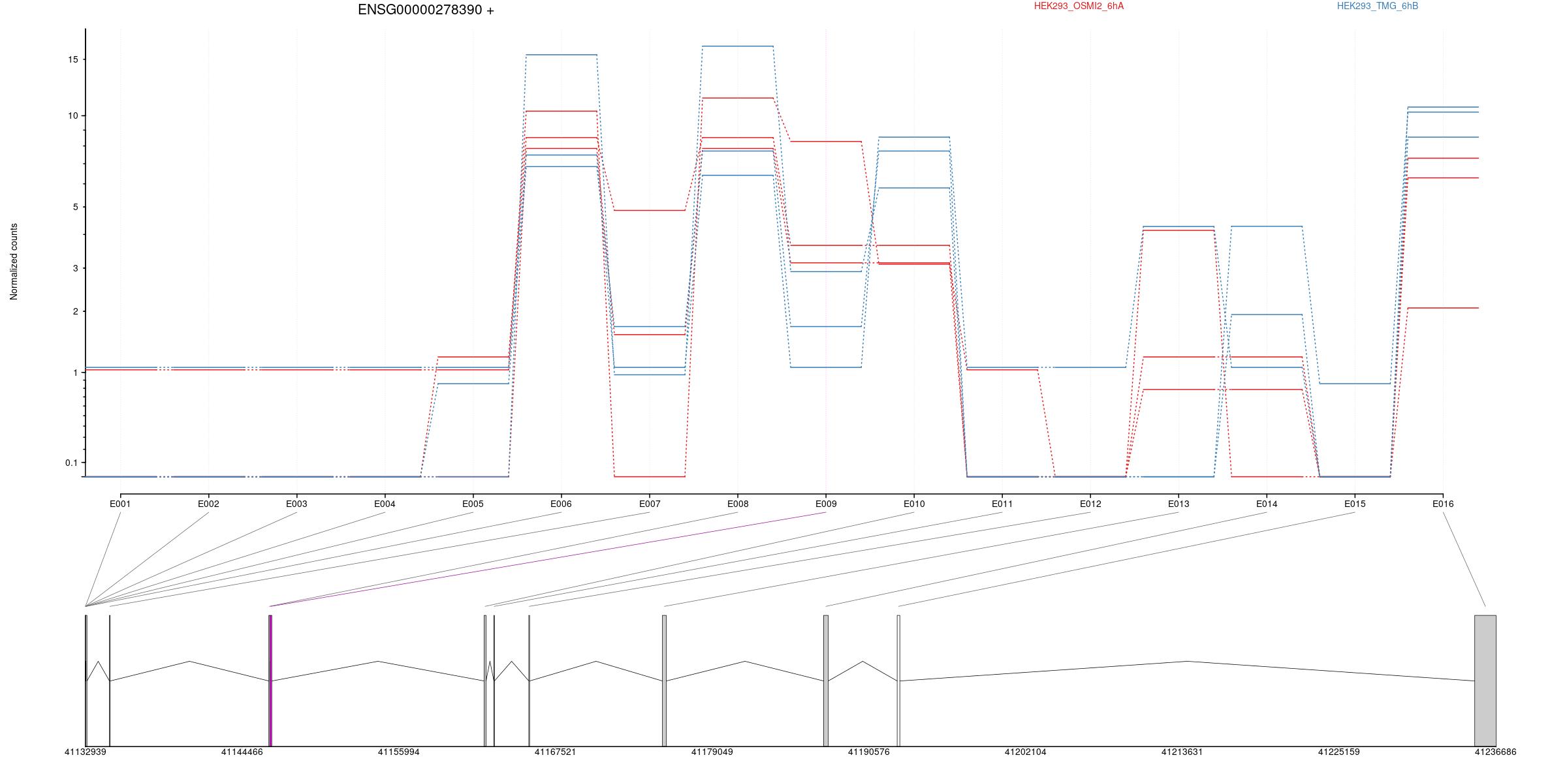The width and height of the screenshot is (1567, 783).
Task: Click exon label E012
Action: coord(1090,504)
